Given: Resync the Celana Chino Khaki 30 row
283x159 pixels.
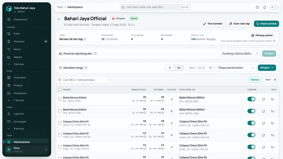Looking at the screenshot, I should (x=264, y=147).
